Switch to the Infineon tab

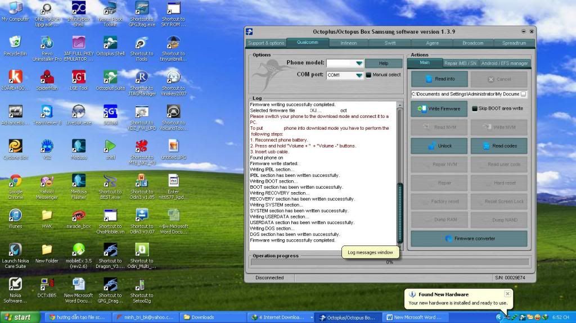tap(349, 43)
